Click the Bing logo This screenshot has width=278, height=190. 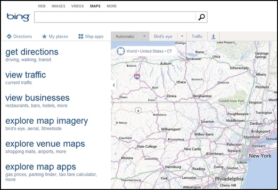point(18,17)
